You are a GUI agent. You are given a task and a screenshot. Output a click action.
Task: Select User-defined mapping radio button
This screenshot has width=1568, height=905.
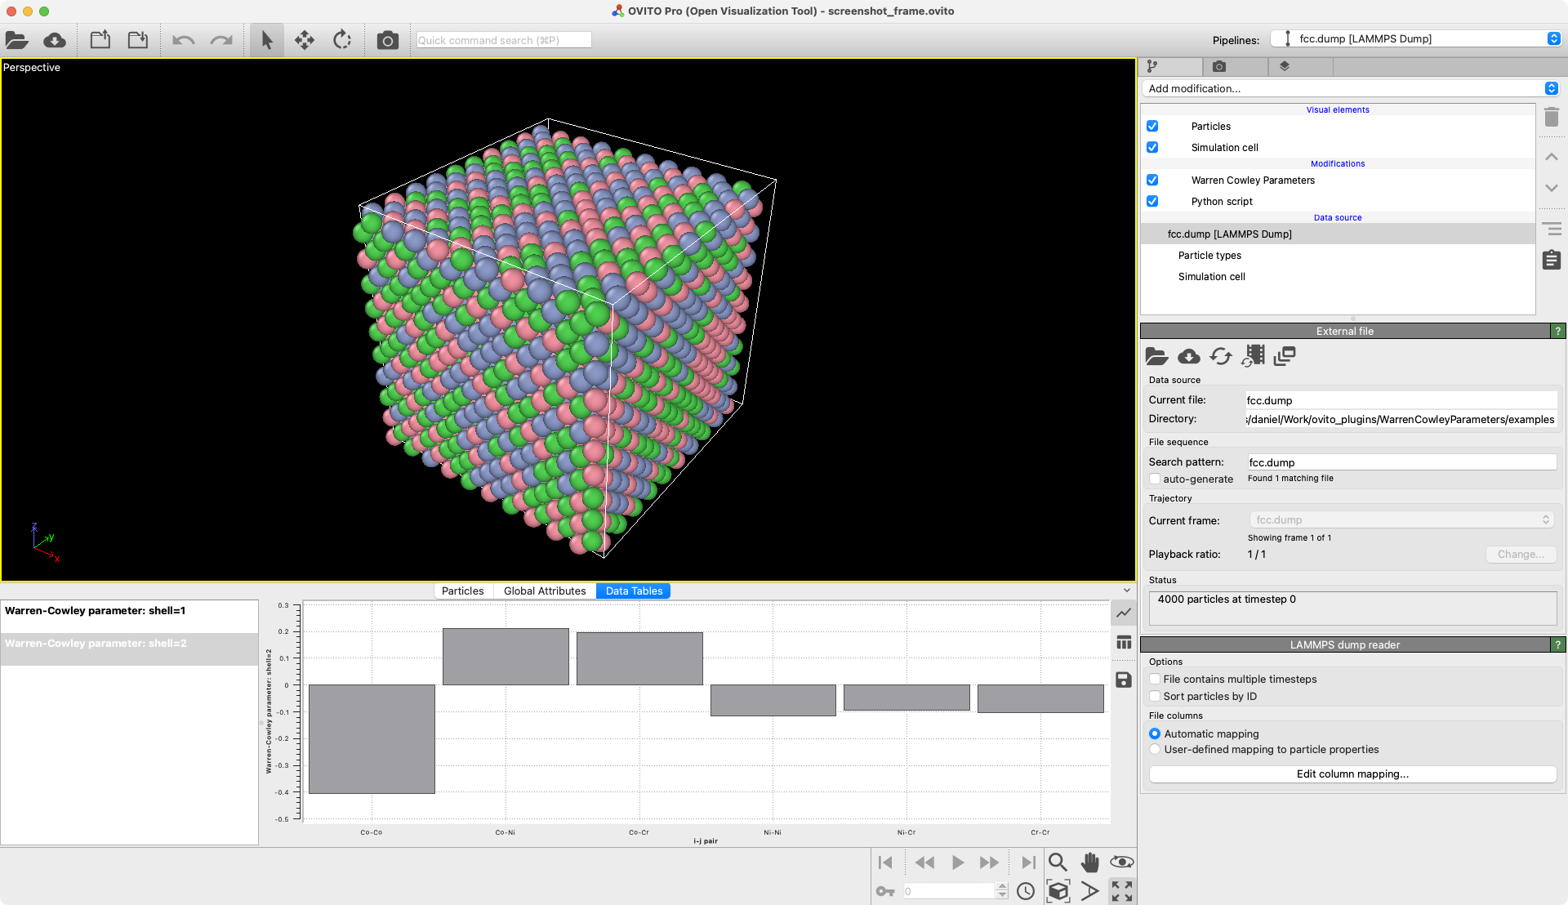pyautogui.click(x=1155, y=750)
